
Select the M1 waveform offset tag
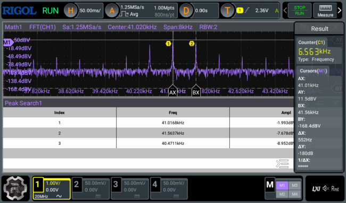(x=8, y=42)
